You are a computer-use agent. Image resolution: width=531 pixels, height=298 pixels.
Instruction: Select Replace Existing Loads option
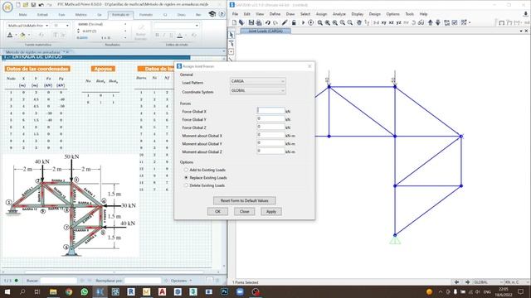coord(186,177)
